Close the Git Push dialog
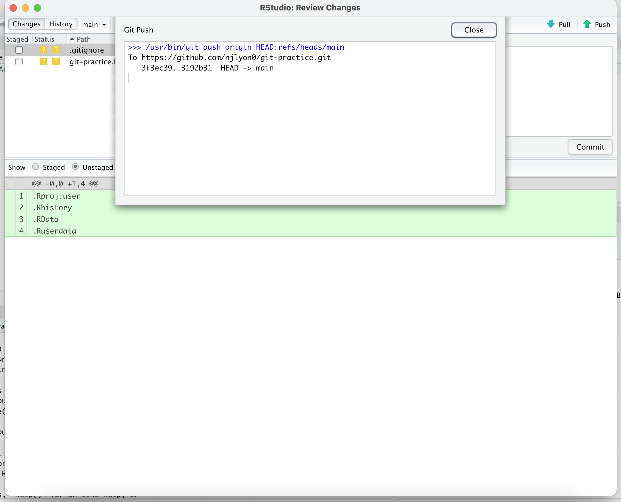The image size is (621, 502). pos(474,30)
